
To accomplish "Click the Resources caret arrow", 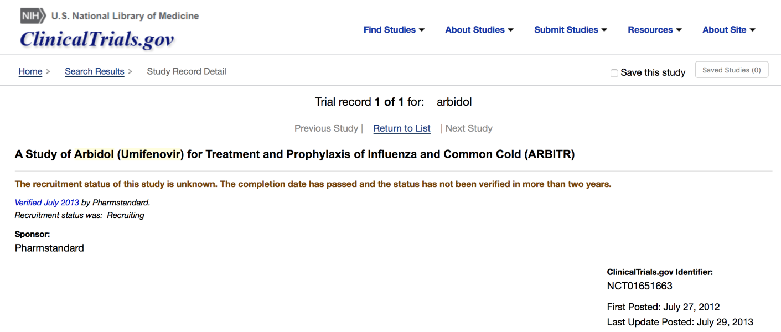I will (679, 30).
